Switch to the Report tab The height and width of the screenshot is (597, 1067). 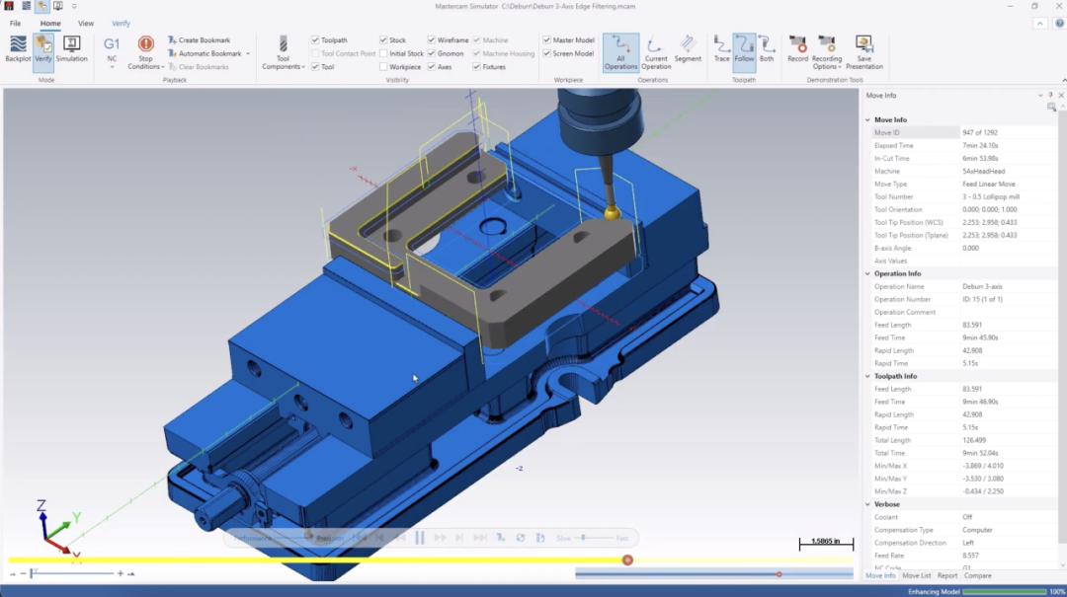click(x=947, y=576)
